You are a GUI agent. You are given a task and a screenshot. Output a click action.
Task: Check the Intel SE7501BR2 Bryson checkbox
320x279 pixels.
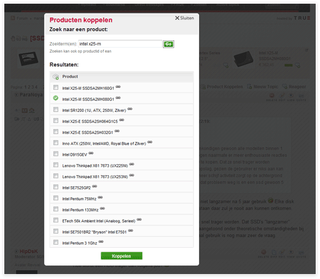tap(56, 231)
